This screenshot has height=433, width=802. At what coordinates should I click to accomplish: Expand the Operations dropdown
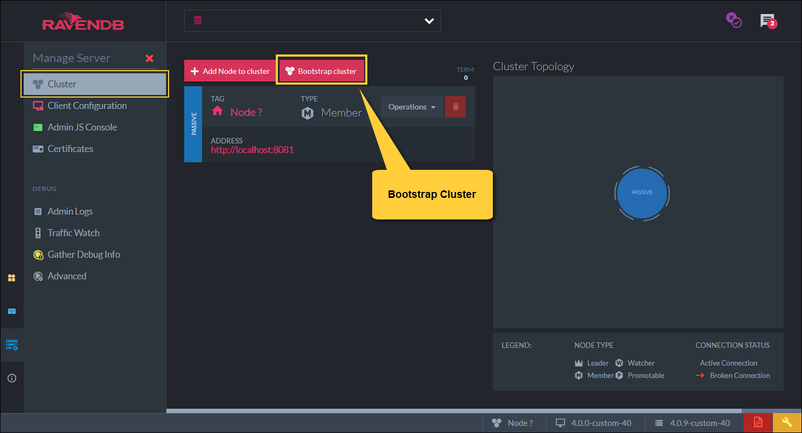[412, 107]
